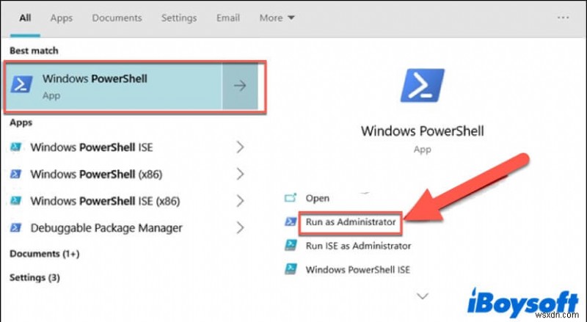Expand chevron beside Windows PowerShell ISE
The image size is (587, 322).
[x=241, y=147]
